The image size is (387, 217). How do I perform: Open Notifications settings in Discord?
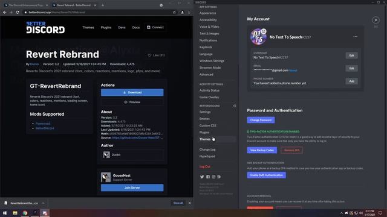(x=208, y=40)
